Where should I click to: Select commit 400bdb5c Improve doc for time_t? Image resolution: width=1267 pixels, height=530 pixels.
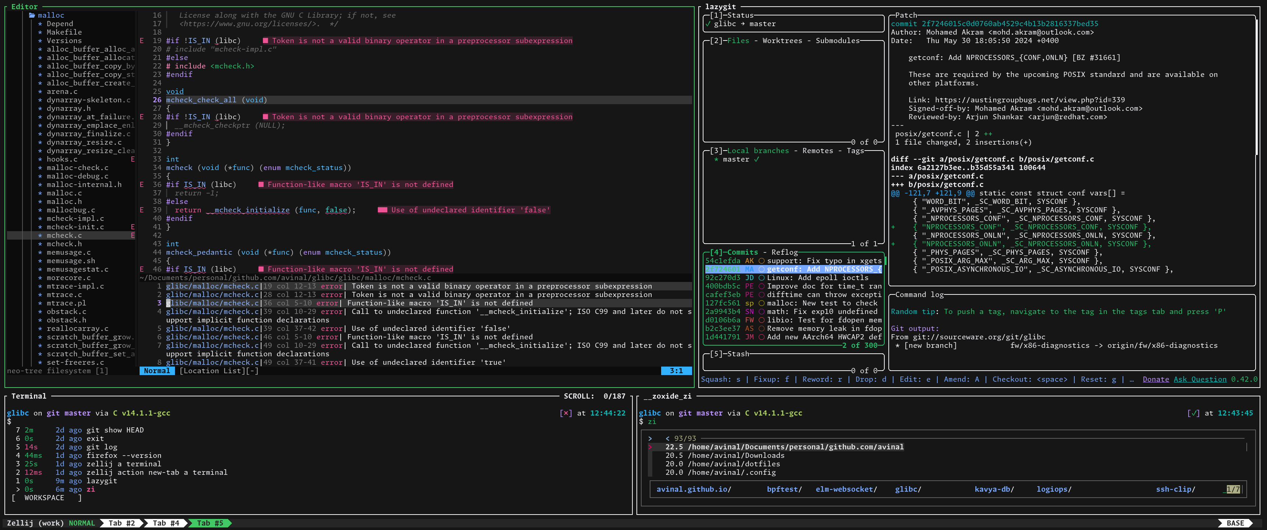793,286
